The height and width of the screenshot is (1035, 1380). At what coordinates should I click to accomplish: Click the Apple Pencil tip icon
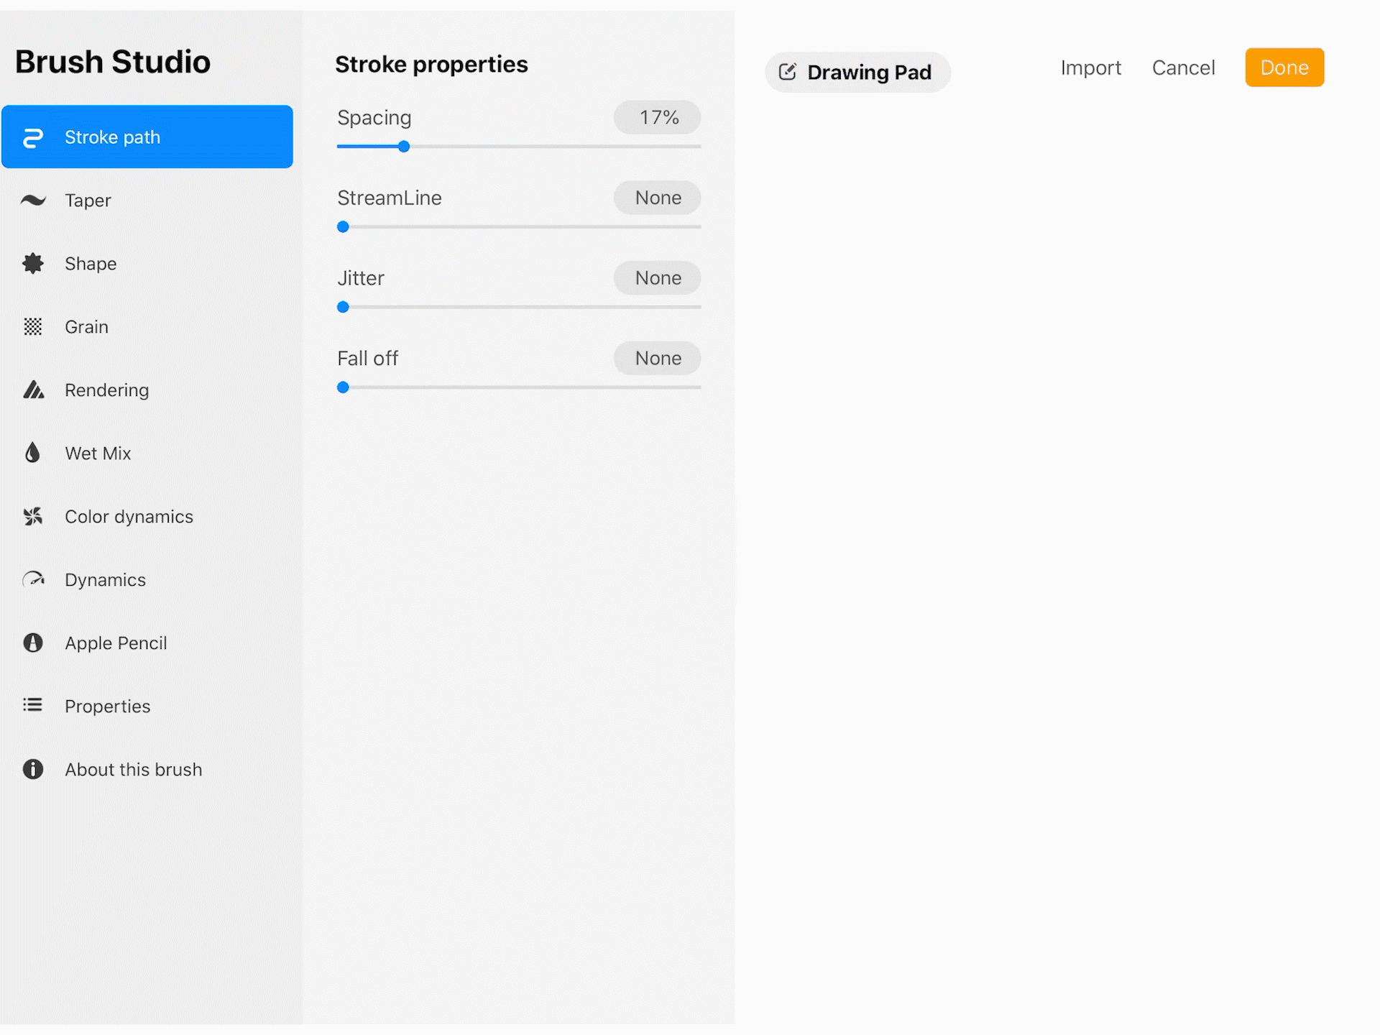[33, 643]
